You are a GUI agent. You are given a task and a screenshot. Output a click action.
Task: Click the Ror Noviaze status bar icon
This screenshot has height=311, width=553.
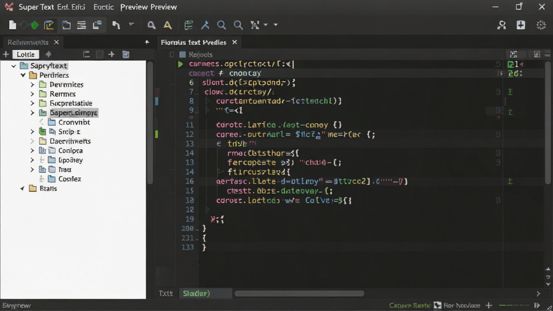[x=437, y=306]
